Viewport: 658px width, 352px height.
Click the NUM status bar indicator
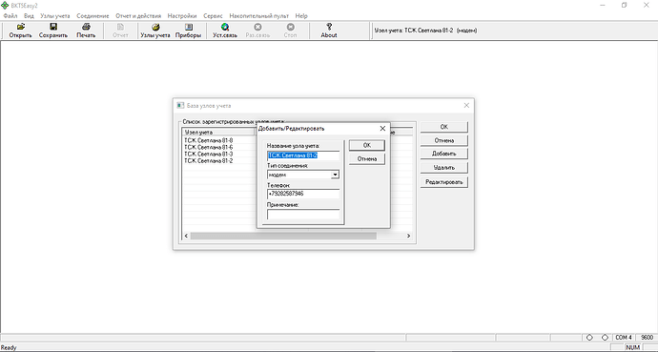(632, 347)
